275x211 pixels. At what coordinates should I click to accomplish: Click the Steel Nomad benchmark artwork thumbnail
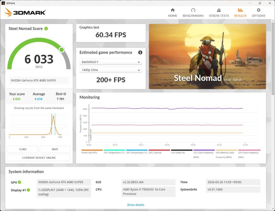point(207,57)
